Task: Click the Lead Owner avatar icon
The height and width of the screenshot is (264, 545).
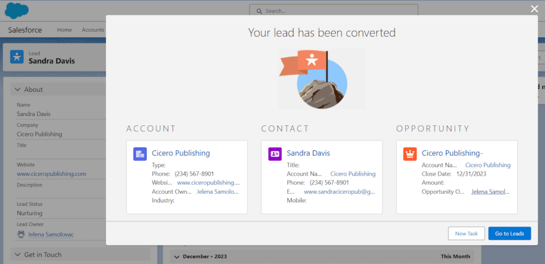Action: click(x=21, y=234)
